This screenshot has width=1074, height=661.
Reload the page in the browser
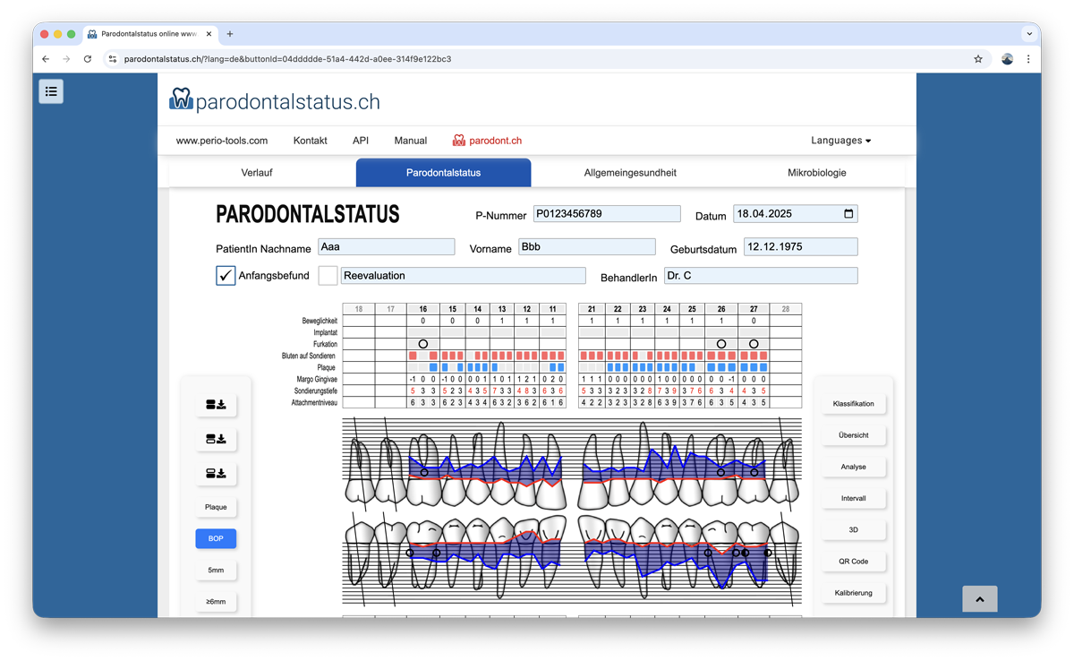(x=88, y=59)
